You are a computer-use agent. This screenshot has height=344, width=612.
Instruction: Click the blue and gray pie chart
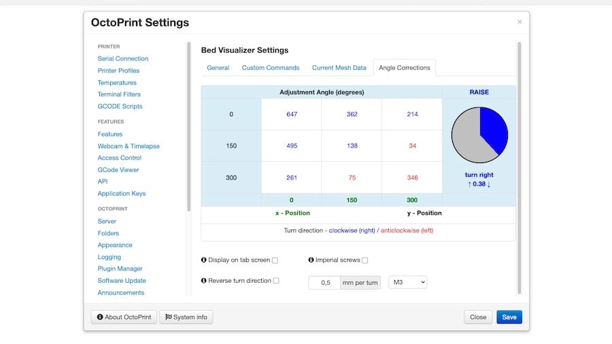[479, 135]
